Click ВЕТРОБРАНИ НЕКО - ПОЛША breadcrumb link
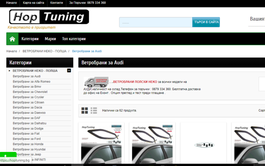265x166 pixels. pyautogui.click(x=45, y=51)
